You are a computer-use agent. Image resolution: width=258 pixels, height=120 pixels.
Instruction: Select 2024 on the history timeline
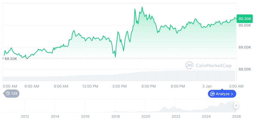[x=206, y=116]
